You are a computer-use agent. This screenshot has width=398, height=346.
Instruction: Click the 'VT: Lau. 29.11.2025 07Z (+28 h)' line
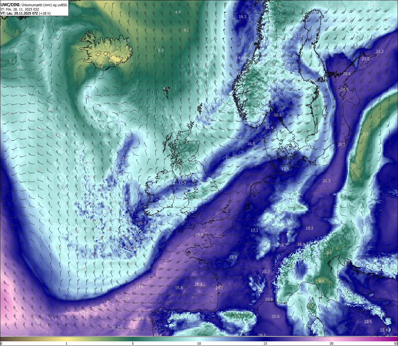coord(25,13)
